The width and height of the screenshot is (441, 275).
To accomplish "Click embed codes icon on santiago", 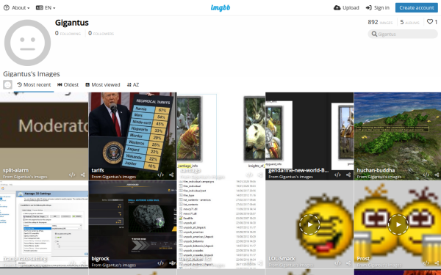I will [x=249, y=175].
